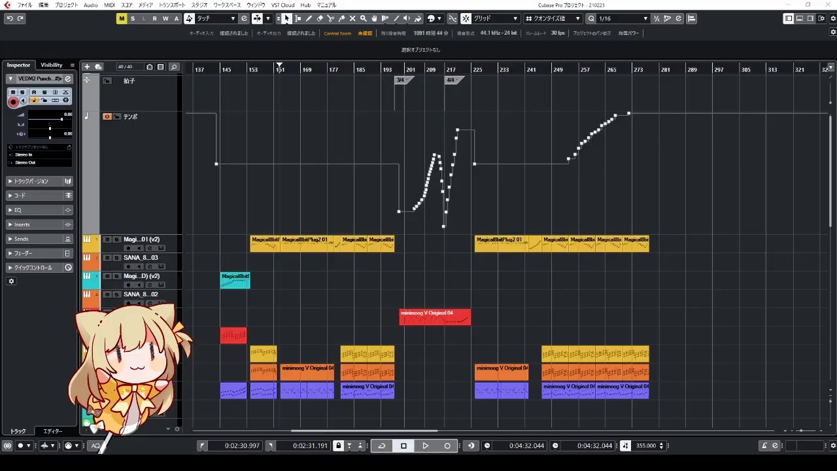837x471 pixels.
Task: Switch to the Inspector tab
Action: pyautogui.click(x=18, y=65)
